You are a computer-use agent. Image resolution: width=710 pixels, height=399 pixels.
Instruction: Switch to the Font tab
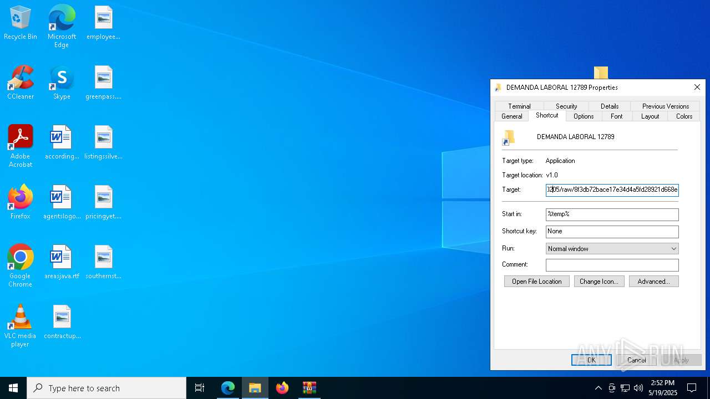click(x=617, y=116)
